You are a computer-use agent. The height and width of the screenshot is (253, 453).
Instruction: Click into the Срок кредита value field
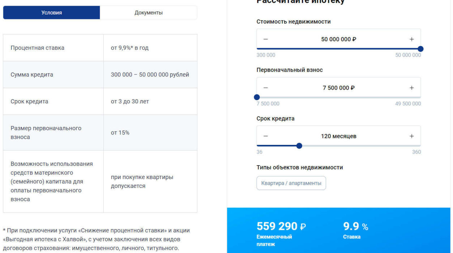[338, 136]
